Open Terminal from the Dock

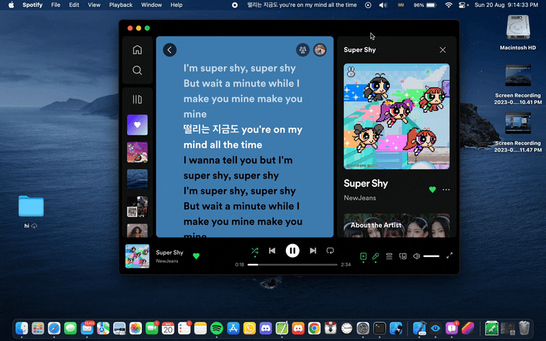coord(379,328)
